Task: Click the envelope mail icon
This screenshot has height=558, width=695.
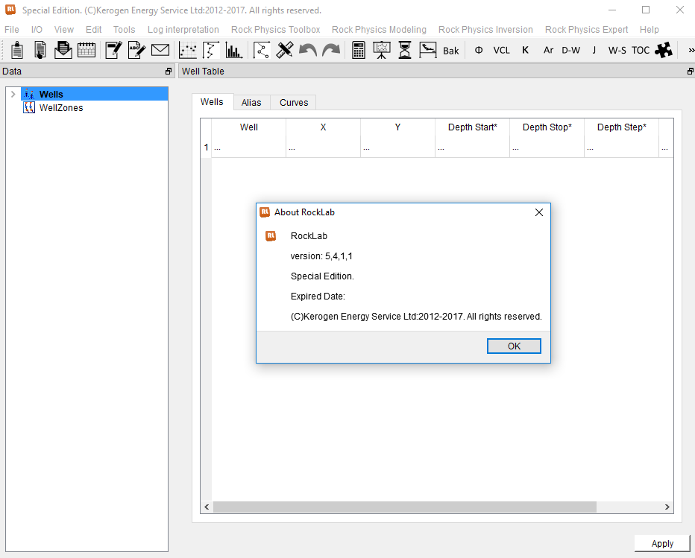Action: (160, 50)
